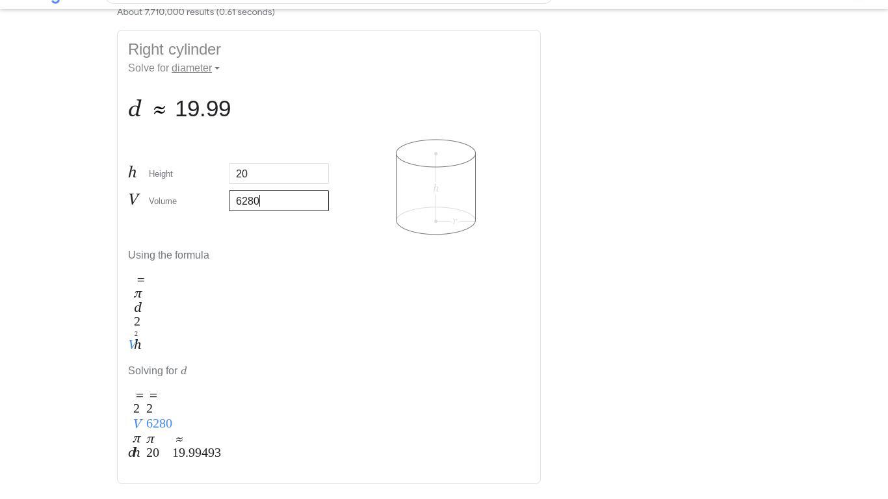
Task: Focus the Height input containing 20
Action: point(279,173)
